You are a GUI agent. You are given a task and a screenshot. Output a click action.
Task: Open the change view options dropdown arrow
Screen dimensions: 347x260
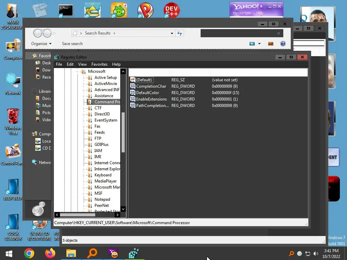tap(259, 44)
